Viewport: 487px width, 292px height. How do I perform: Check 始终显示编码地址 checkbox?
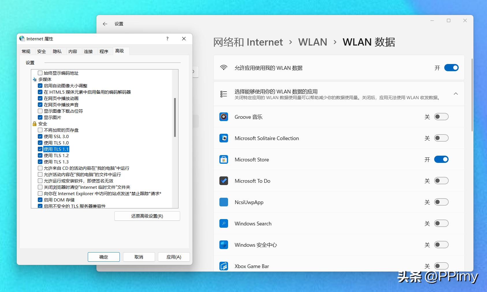point(40,73)
